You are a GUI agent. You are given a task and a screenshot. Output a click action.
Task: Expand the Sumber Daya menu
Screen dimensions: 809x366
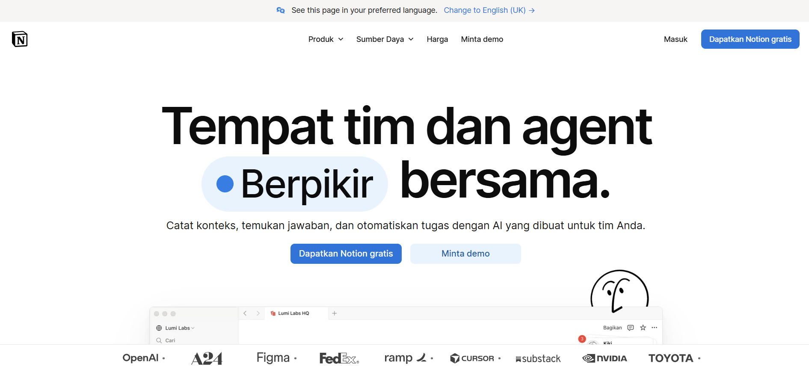tap(385, 39)
